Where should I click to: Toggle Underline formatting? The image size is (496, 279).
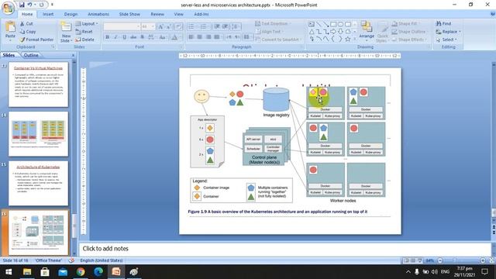click(x=124, y=37)
